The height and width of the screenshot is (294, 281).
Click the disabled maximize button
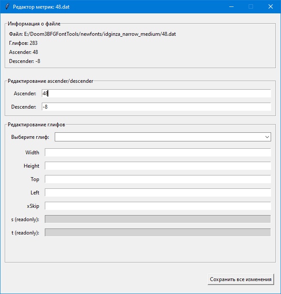point(251,6)
